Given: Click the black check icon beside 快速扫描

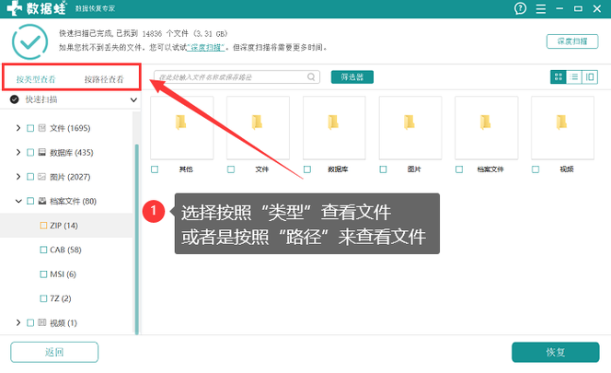Looking at the screenshot, I should 15,99.
